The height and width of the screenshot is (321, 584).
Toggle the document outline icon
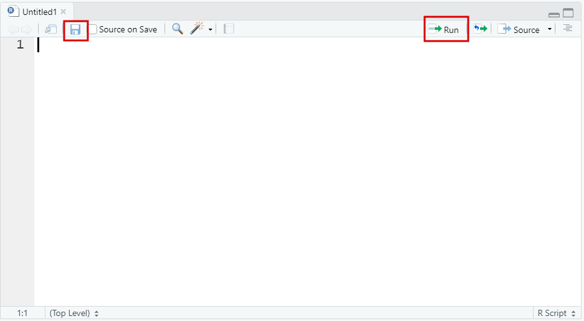tap(567, 29)
